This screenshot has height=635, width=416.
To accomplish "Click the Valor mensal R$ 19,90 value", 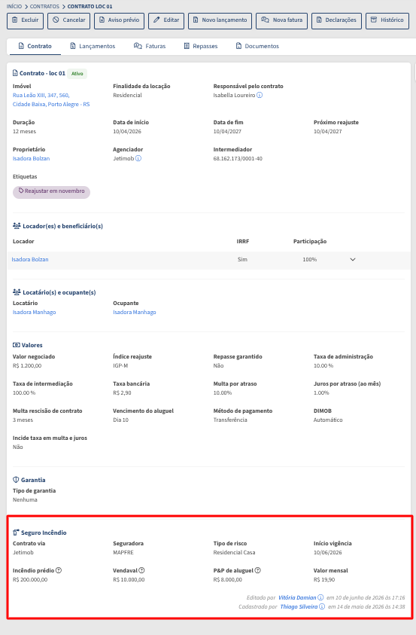I will (x=324, y=579).
